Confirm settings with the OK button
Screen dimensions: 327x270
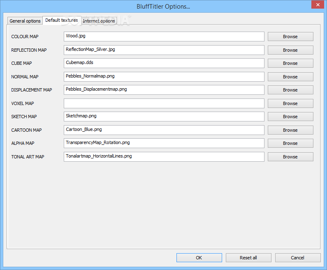(x=199, y=258)
